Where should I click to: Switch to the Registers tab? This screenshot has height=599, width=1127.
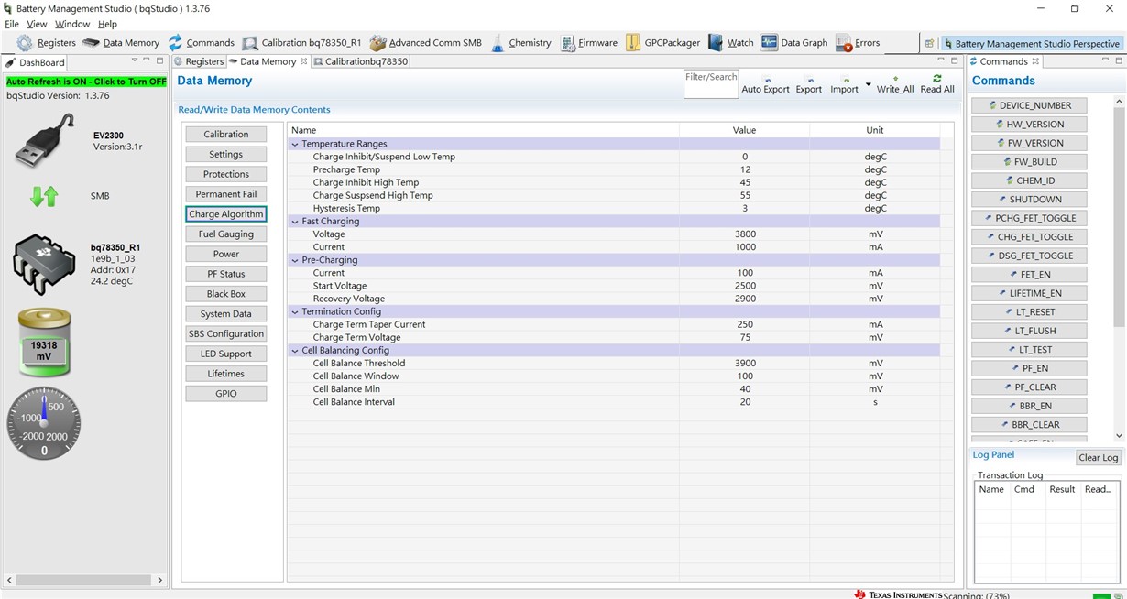click(x=199, y=61)
